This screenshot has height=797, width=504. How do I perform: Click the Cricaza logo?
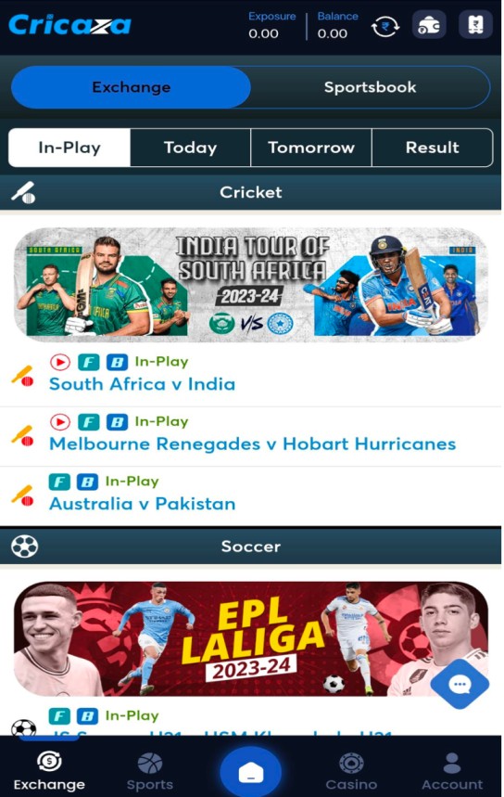point(69,25)
